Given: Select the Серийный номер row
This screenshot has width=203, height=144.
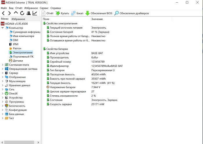Looking at the screenshot, I should pos(76,62).
